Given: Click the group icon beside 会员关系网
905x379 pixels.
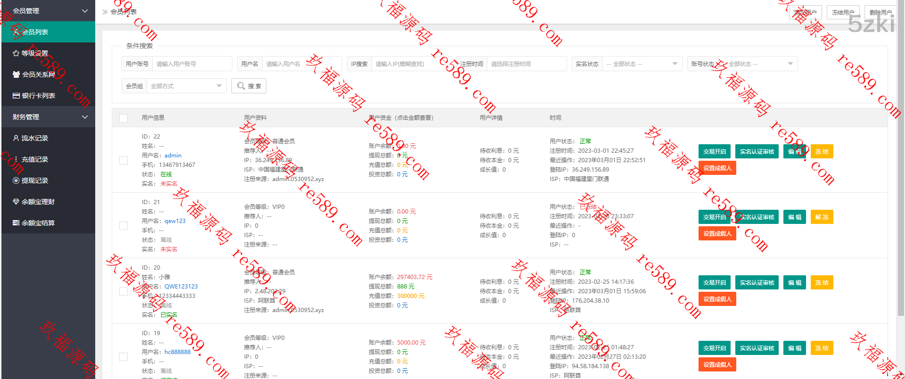Looking at the screenshot, I should click(16, 74).
